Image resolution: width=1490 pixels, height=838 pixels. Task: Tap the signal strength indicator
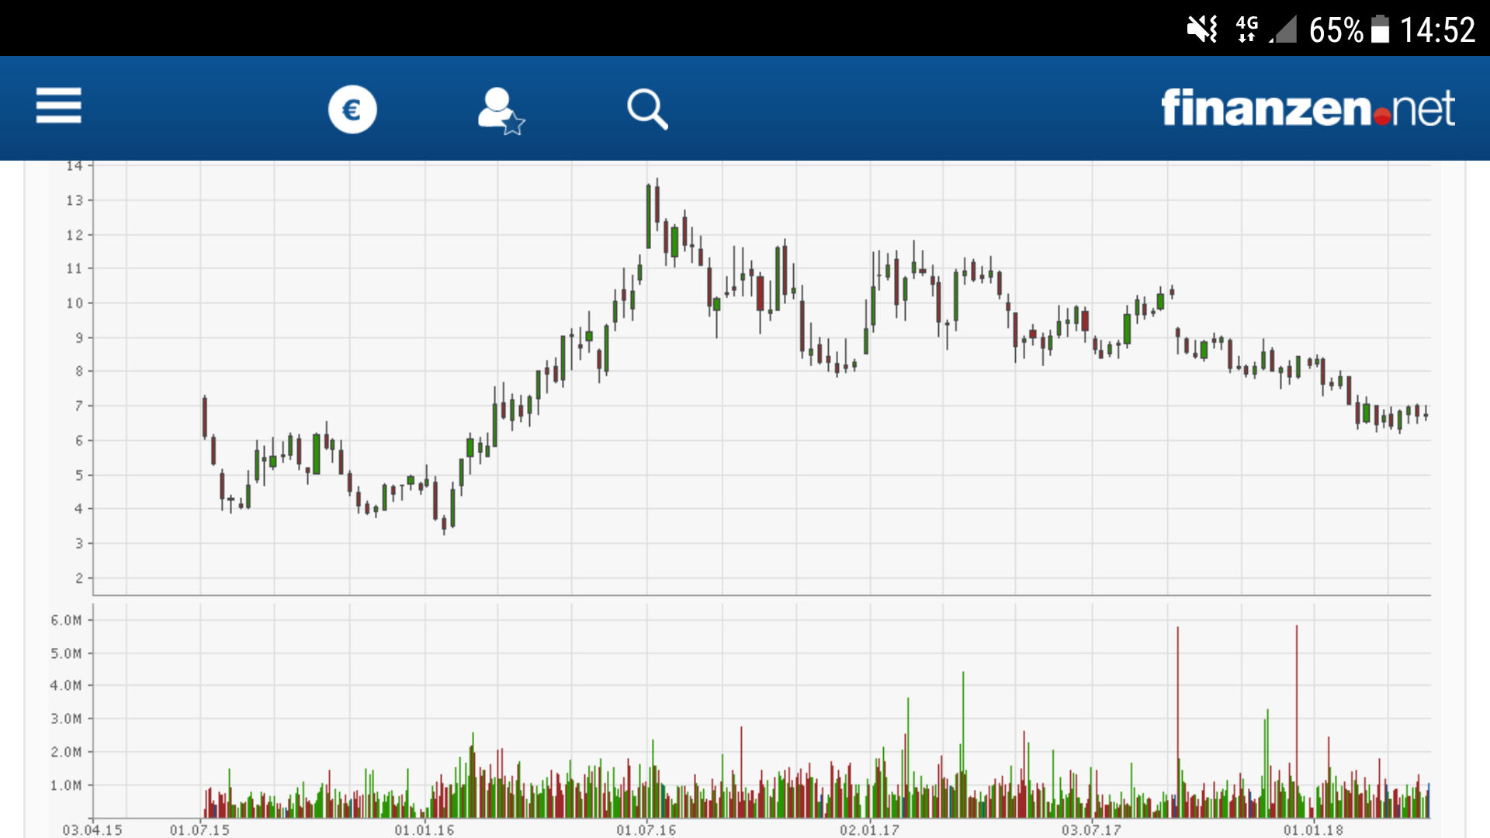point(1284,29)
